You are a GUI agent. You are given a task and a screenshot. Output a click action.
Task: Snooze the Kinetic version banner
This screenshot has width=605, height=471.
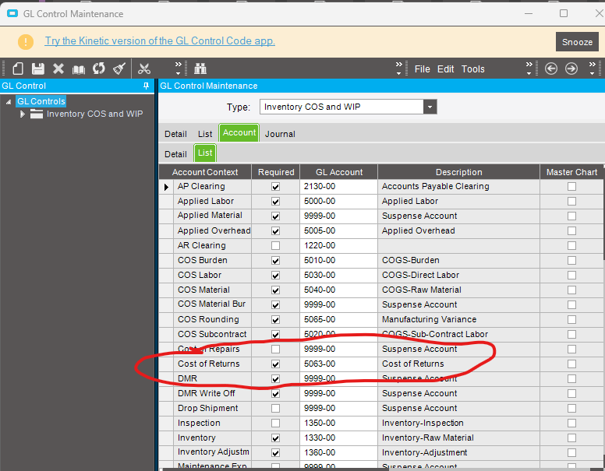[x=577, y=41]
